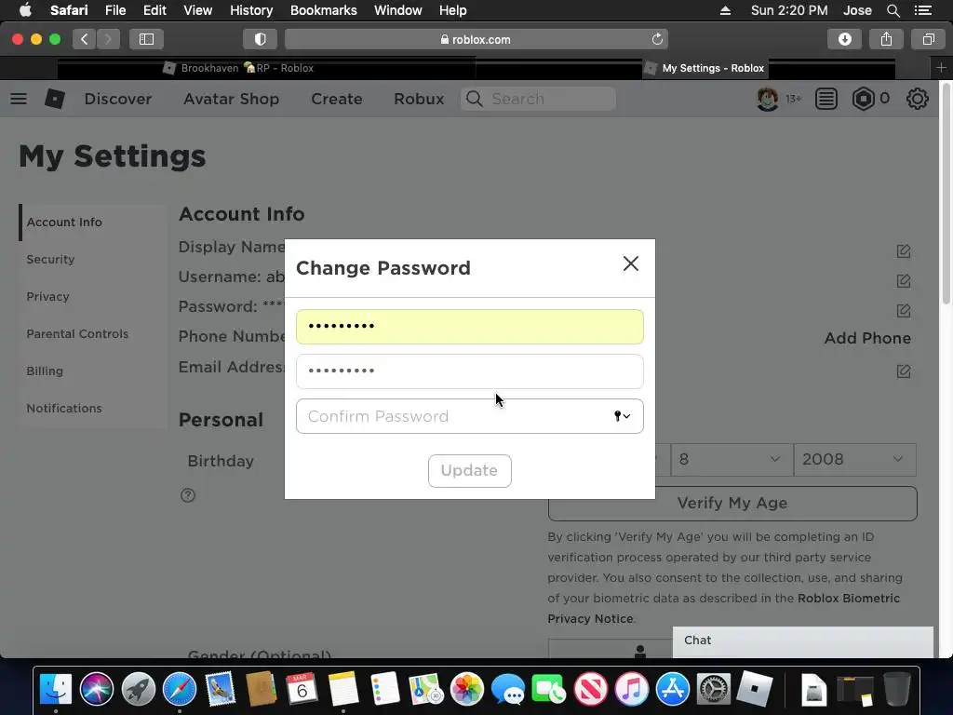Viewport: 953px width, 715px height.
Task: Open the Chat panel
Action: (802, 641)
